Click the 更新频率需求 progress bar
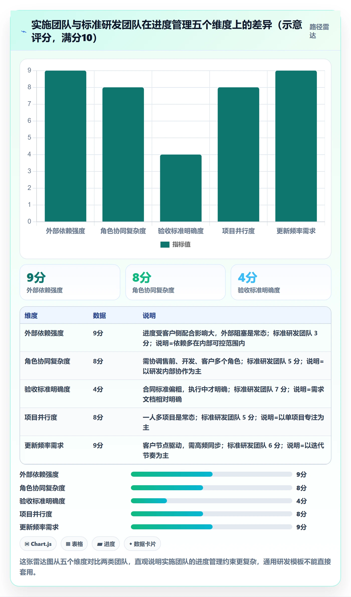This screenshot has height=597, width=351. pos(212,527)
